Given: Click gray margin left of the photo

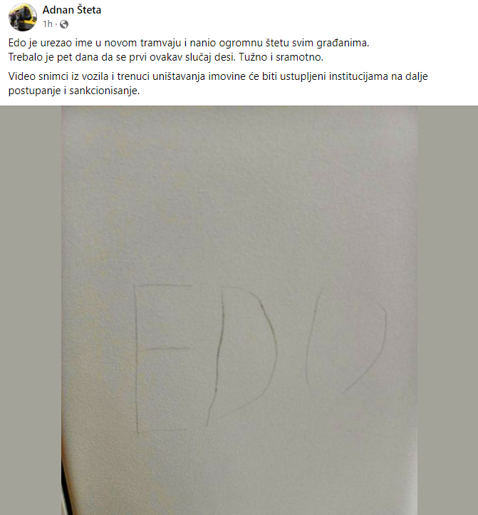Looking at the screenshot, I should [31, 310].
